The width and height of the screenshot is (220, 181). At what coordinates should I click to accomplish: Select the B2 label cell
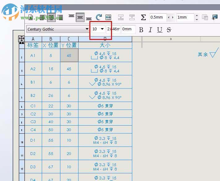coord(33,95)
